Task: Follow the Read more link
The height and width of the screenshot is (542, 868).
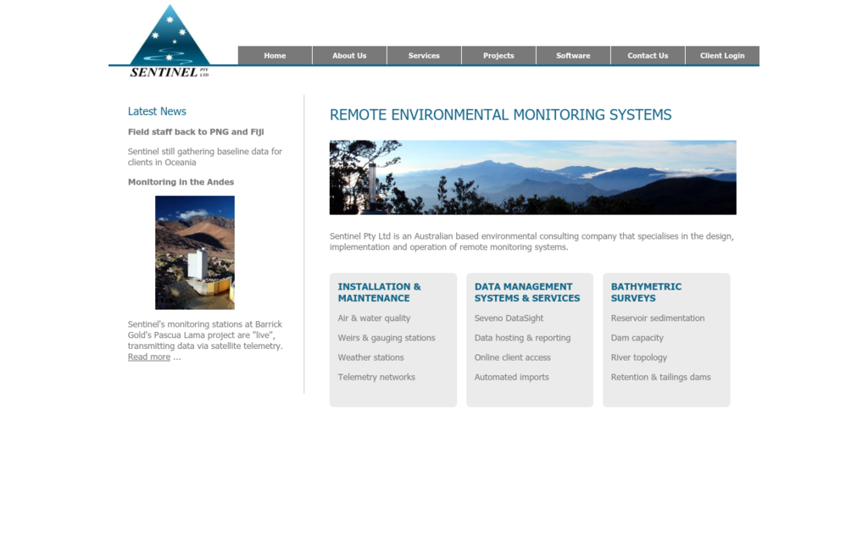Action: [149, 357]
